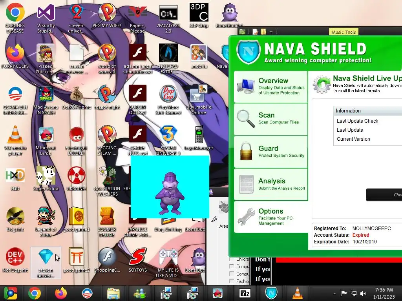Open the volume speaker tray icon

363,293
